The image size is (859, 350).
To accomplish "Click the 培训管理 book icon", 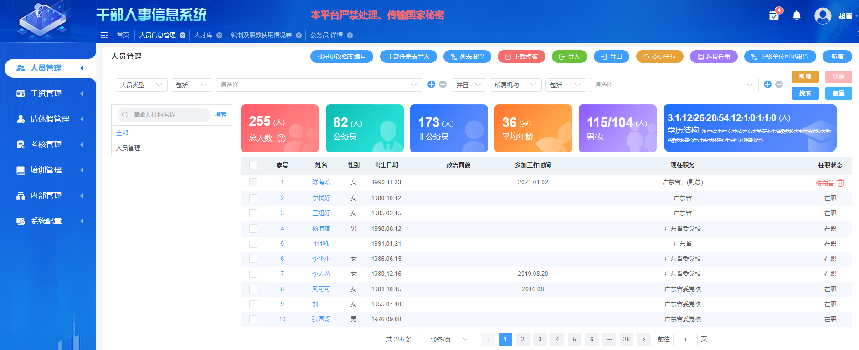I will 21,170.
